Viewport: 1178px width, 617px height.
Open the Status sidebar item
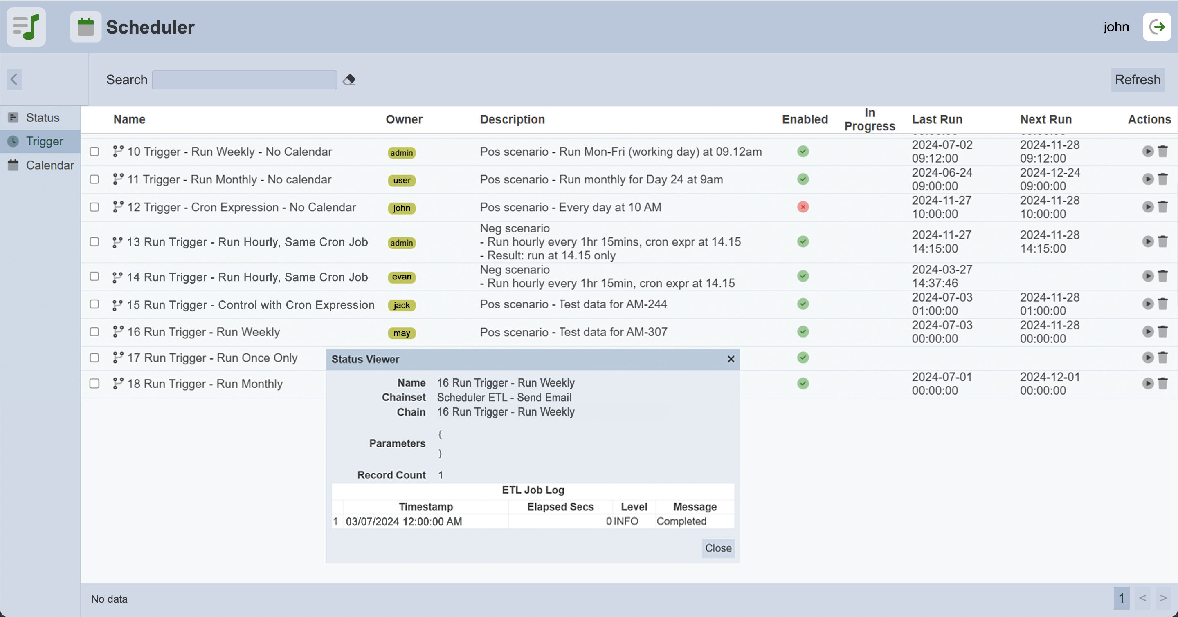click(x=42, y=118)
